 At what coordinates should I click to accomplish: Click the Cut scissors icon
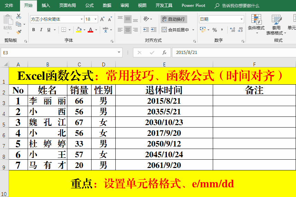(x=19, y=17)
